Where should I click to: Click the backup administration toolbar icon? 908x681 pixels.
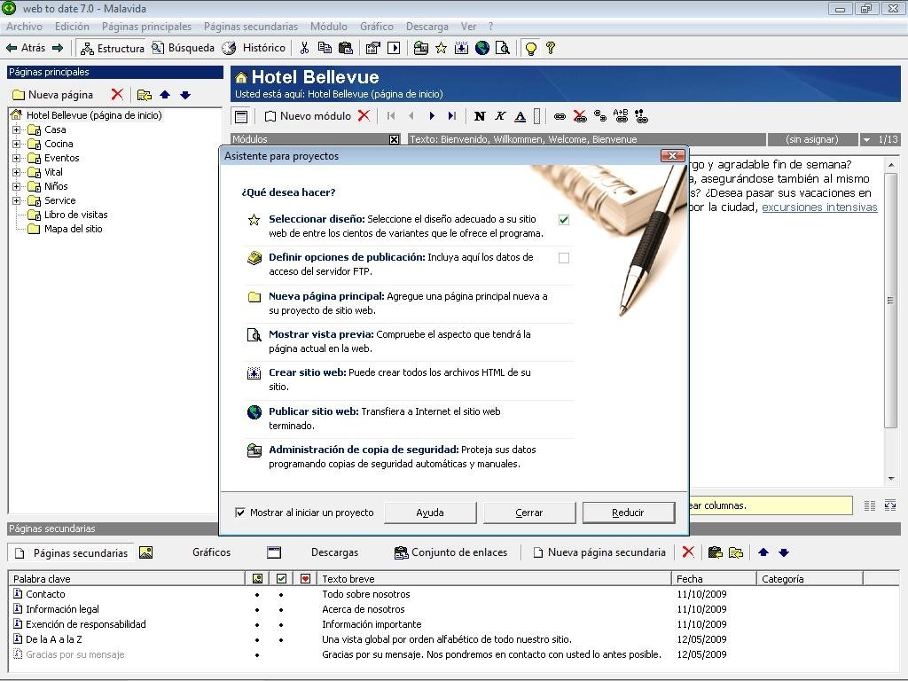click(421, 48)
